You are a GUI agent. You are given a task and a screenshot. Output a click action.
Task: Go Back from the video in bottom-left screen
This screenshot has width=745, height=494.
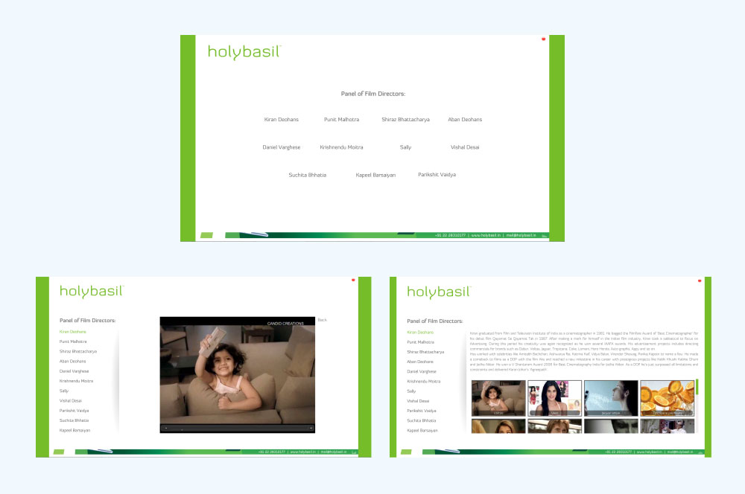tap(322, 320)
